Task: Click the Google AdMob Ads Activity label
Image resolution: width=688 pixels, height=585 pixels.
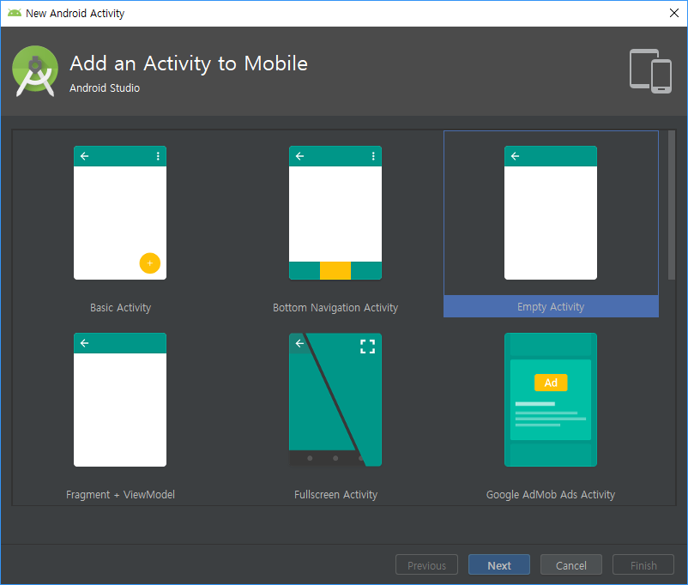Action: coord(550,495)
